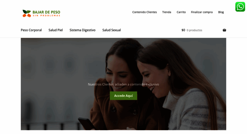Click the leaf emblem in the logo
The image size is (247, 134).
click(x=27, y=13)
